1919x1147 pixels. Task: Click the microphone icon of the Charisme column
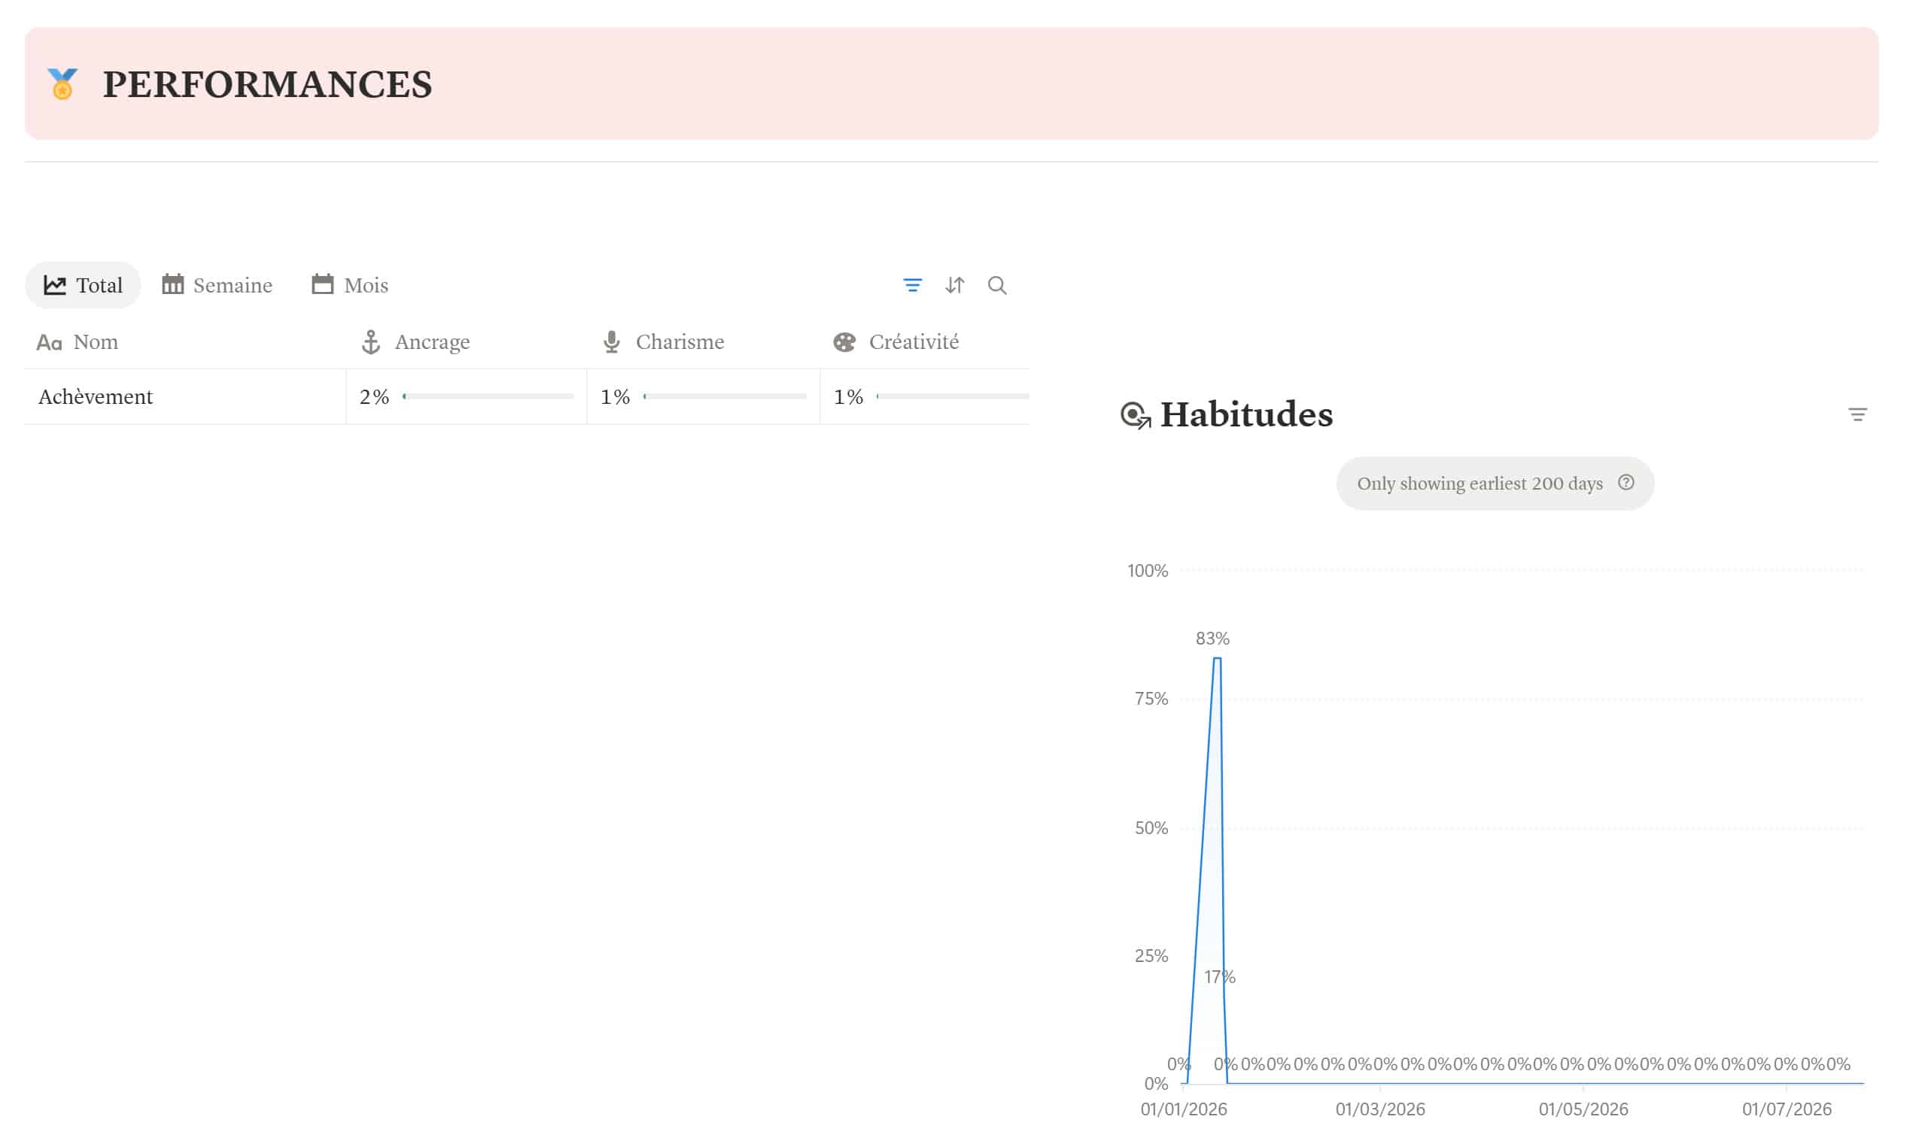pyautogui.click(x=612, y=341)
